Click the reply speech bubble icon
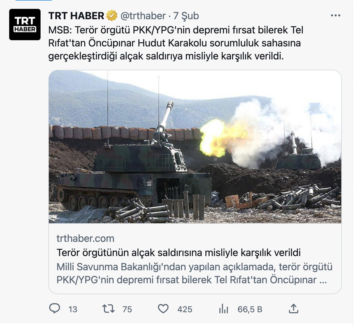This screenshot has height=327, width=354. pos(55,308)
